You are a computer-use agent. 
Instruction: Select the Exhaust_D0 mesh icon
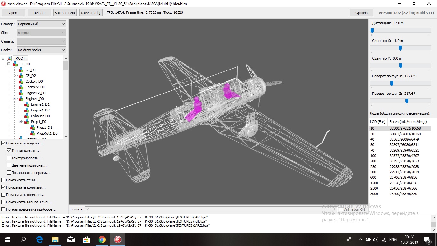tap(27, 116)
